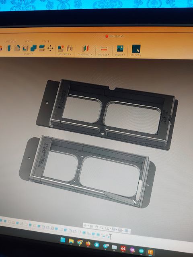193x257 pixels.
Task: Click the Offset Plane construct icon
Action: pos(85,48)
